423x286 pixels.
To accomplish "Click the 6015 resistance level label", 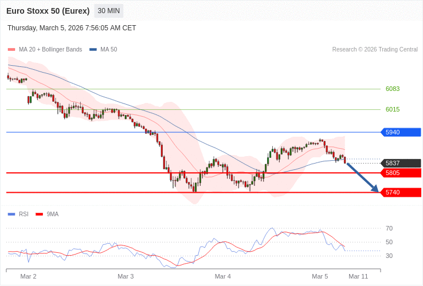I will [x=393, y=109].
